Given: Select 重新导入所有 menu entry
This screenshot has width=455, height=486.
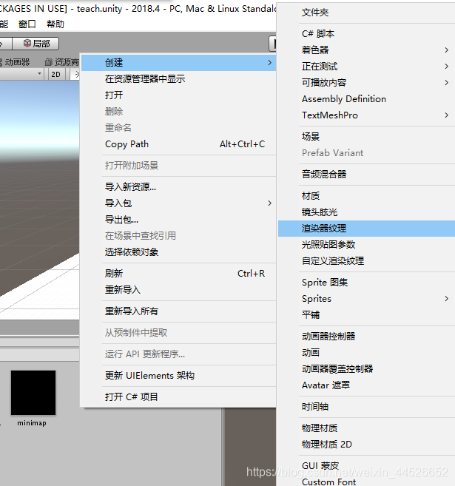Looking at the screenshot, I should tap(178, 311).
